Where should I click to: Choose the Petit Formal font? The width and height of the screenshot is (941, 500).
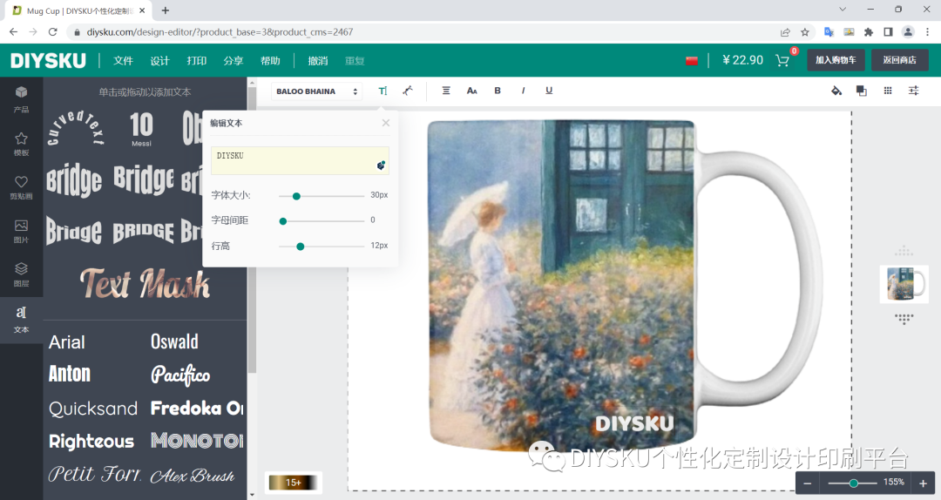[x=95, y=474]
